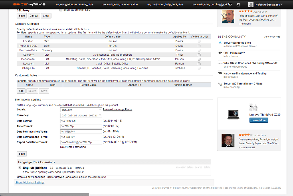Click Show Additional Settings
Viewport: 293px width, 196px height.
click(x=30, y=182)
